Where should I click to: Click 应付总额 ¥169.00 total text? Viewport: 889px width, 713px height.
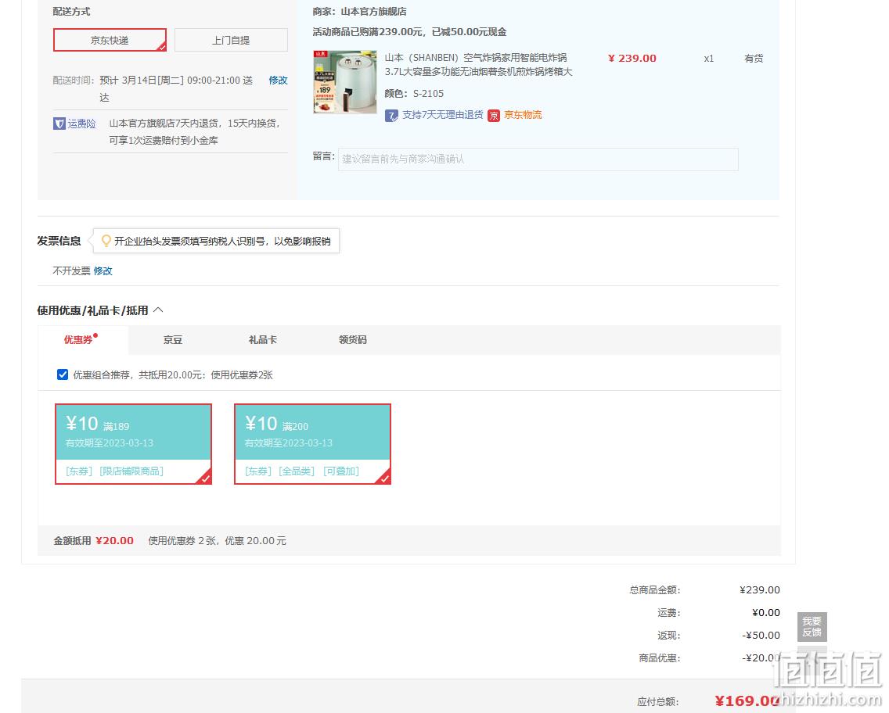coord(747,701)
